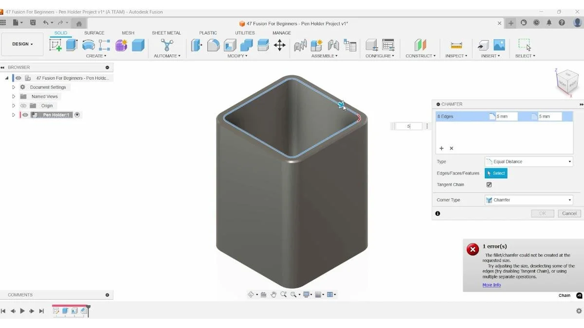The width and height of the screenshot is (584, 328).
Task: Click the Insert Canvas image icon
Action: (499, 46)
